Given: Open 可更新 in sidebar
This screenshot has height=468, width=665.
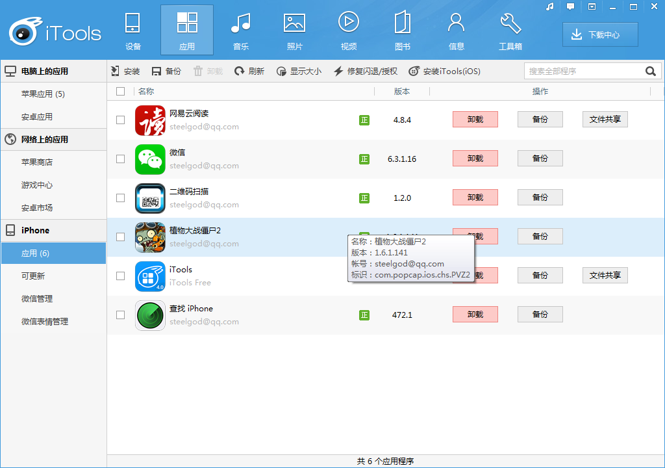Looking at the screenshot, I should click(53, 276).
